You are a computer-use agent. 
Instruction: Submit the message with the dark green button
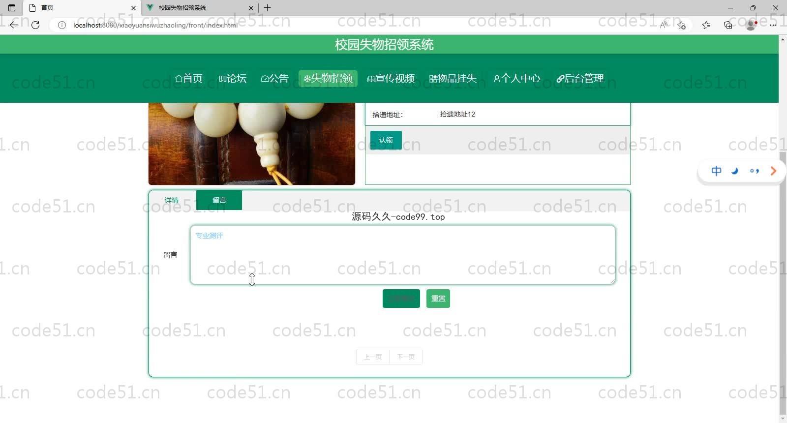pyautogui.click(x=401, y=299)
